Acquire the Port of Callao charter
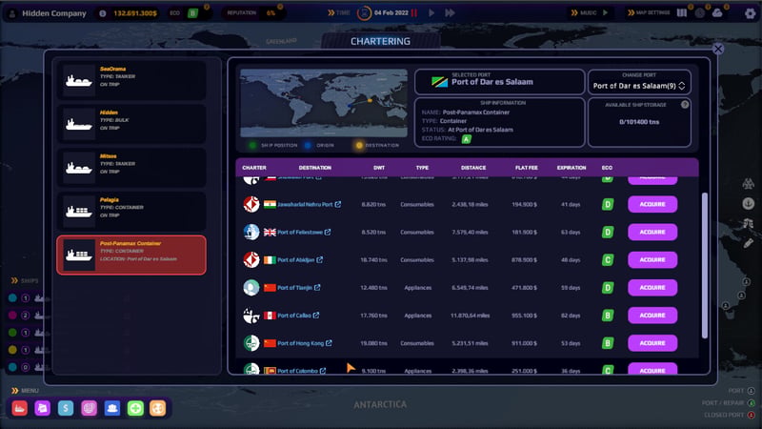 pos(652,316)
